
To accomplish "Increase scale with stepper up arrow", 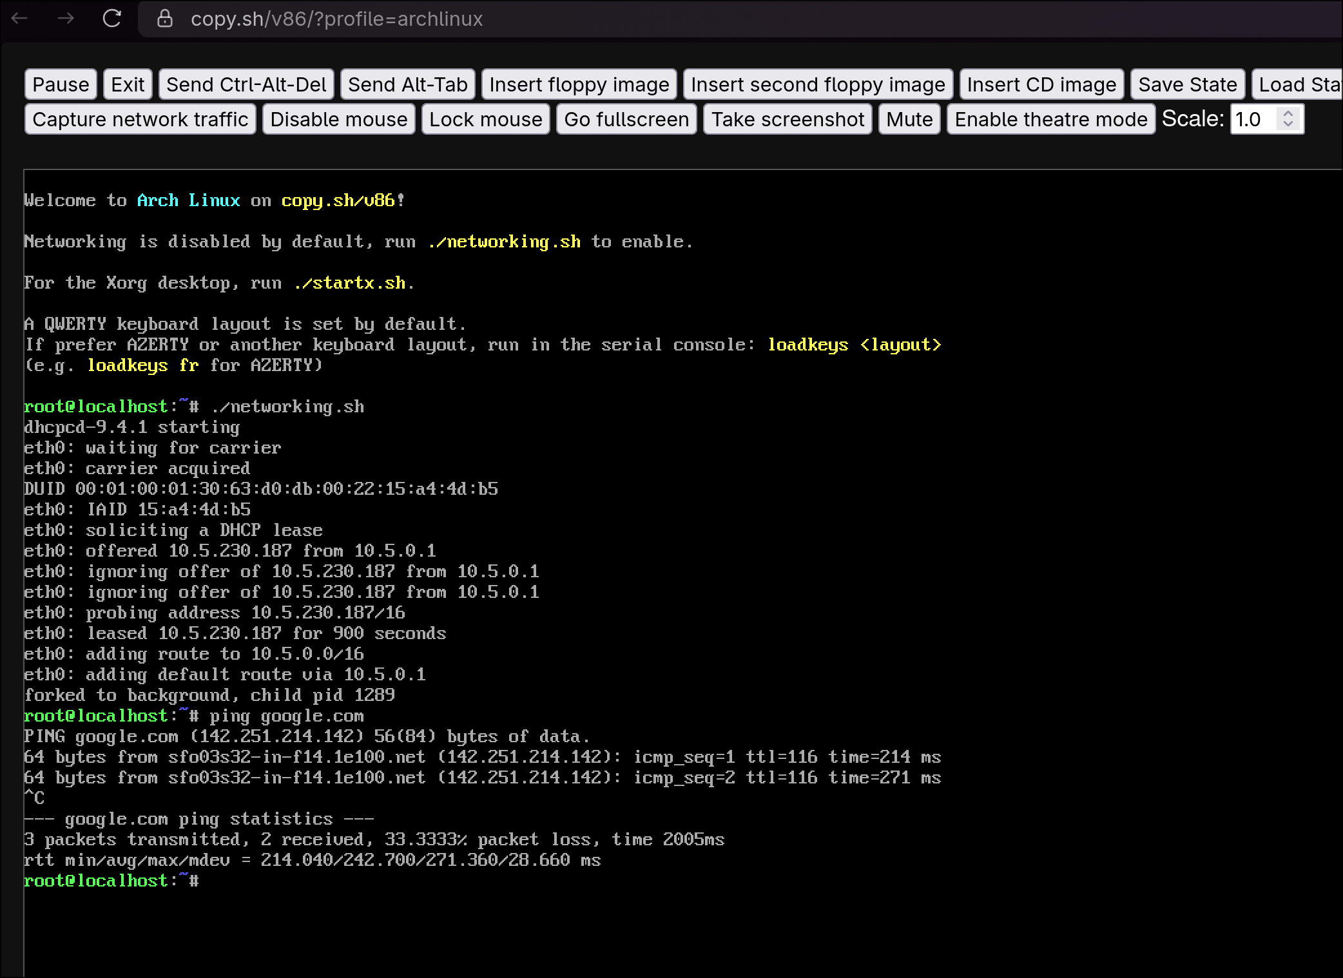I will pyautogui.click(x=1288, y=114).
